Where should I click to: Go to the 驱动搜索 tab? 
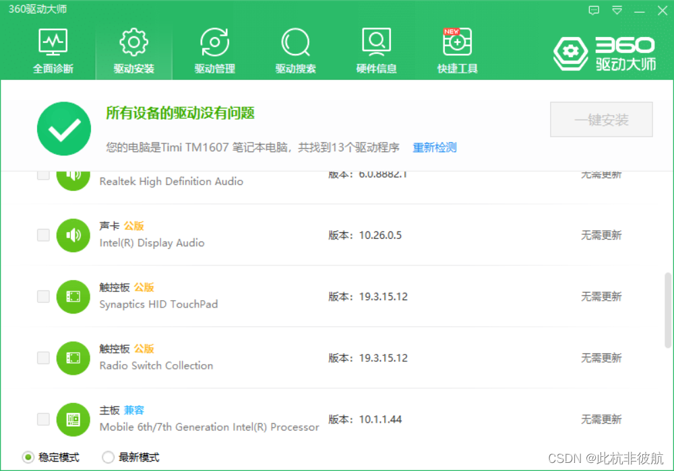(x=295, y=50)
